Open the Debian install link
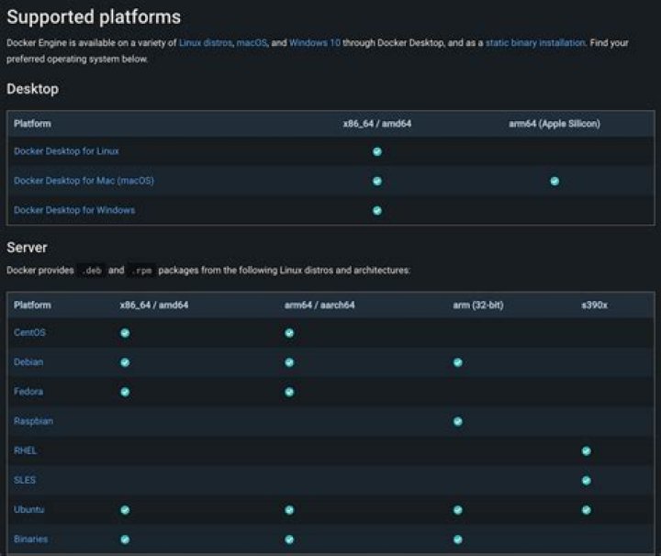Image resolution: width=661 pixels, height=556 pixels. tap(28, 362)
